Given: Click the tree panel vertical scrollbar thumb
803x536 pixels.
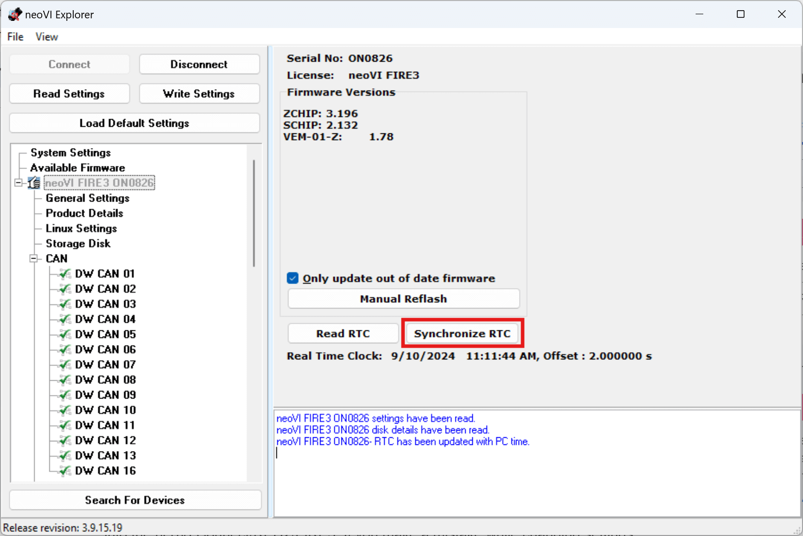Looking at the screenshot, I should pos(254,213).
